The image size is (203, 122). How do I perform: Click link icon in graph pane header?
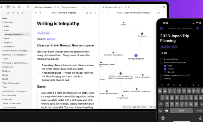coord(158,13)
